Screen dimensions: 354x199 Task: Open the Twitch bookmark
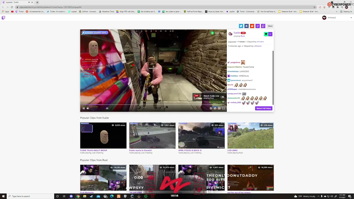pos(20,12)
